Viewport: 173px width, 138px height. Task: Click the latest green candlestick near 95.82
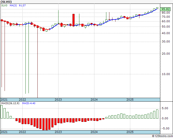[157, 8]
